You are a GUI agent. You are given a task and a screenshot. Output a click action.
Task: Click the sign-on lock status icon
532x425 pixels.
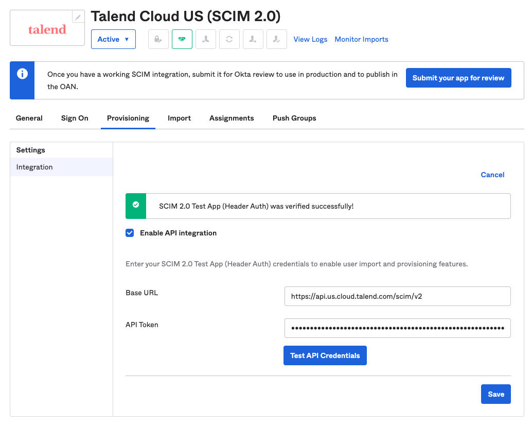point(158,39)
